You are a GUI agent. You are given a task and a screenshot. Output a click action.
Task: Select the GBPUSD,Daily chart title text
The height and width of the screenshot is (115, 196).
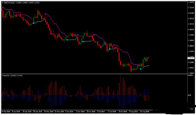pyautogui.click(x=9, y=3)
